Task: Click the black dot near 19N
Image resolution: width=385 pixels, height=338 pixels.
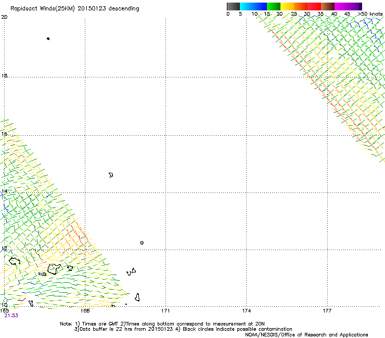Action: (x=48, y=38)
